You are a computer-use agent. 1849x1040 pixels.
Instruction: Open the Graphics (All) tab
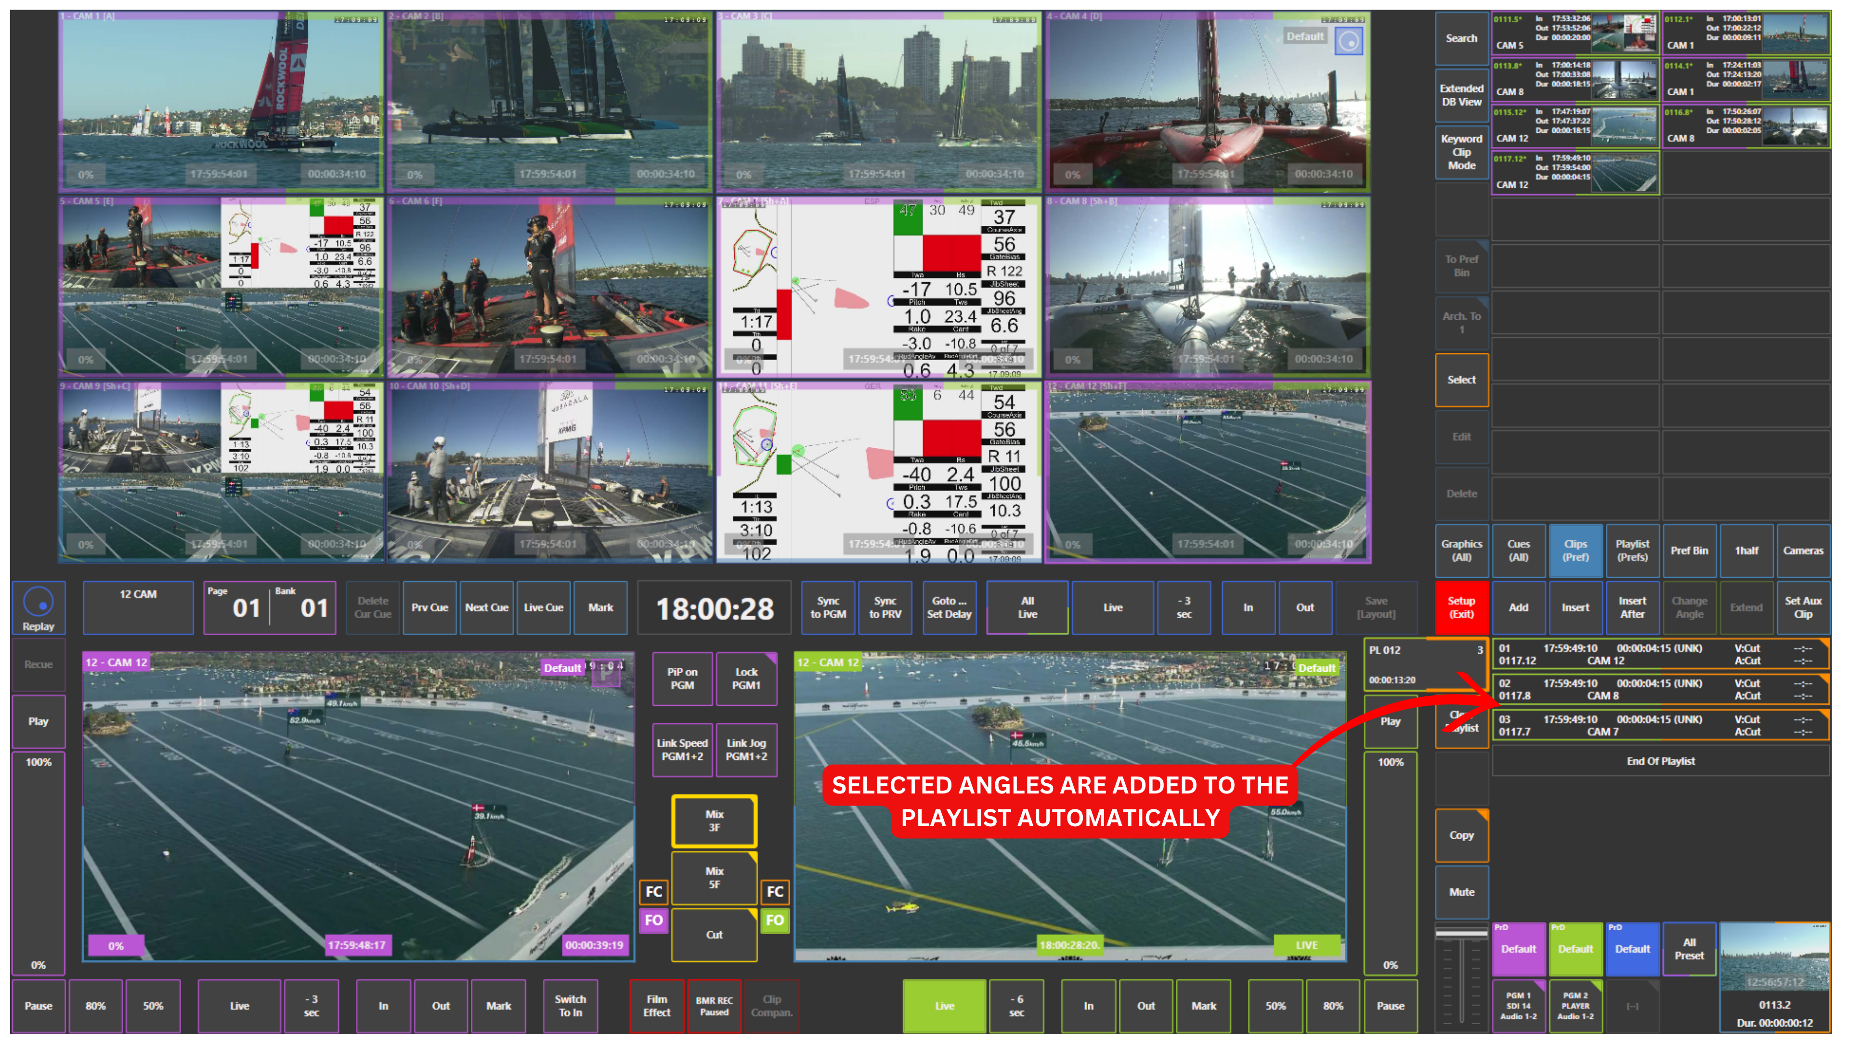pyautogui.click(x=1461, y=550)
